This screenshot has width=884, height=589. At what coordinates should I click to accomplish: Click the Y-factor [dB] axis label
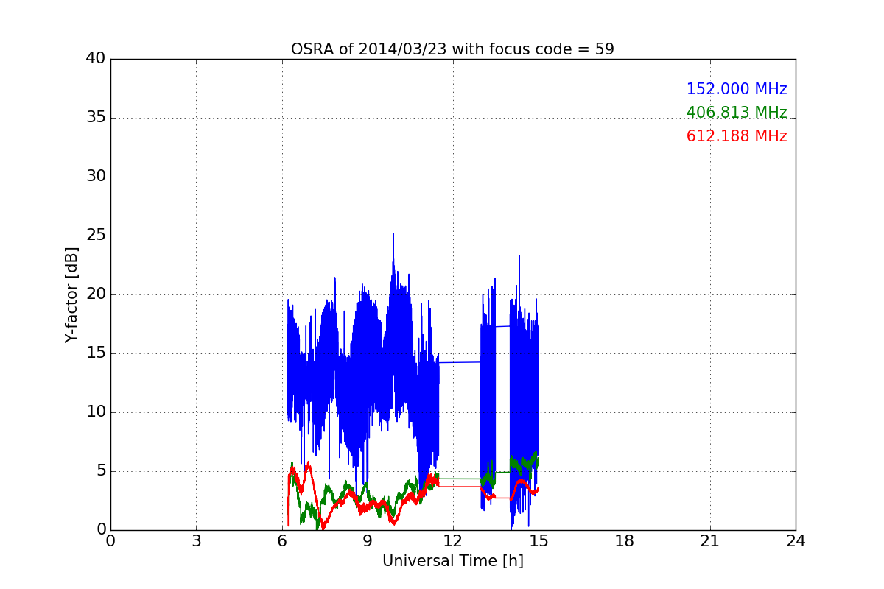(71, 294)
